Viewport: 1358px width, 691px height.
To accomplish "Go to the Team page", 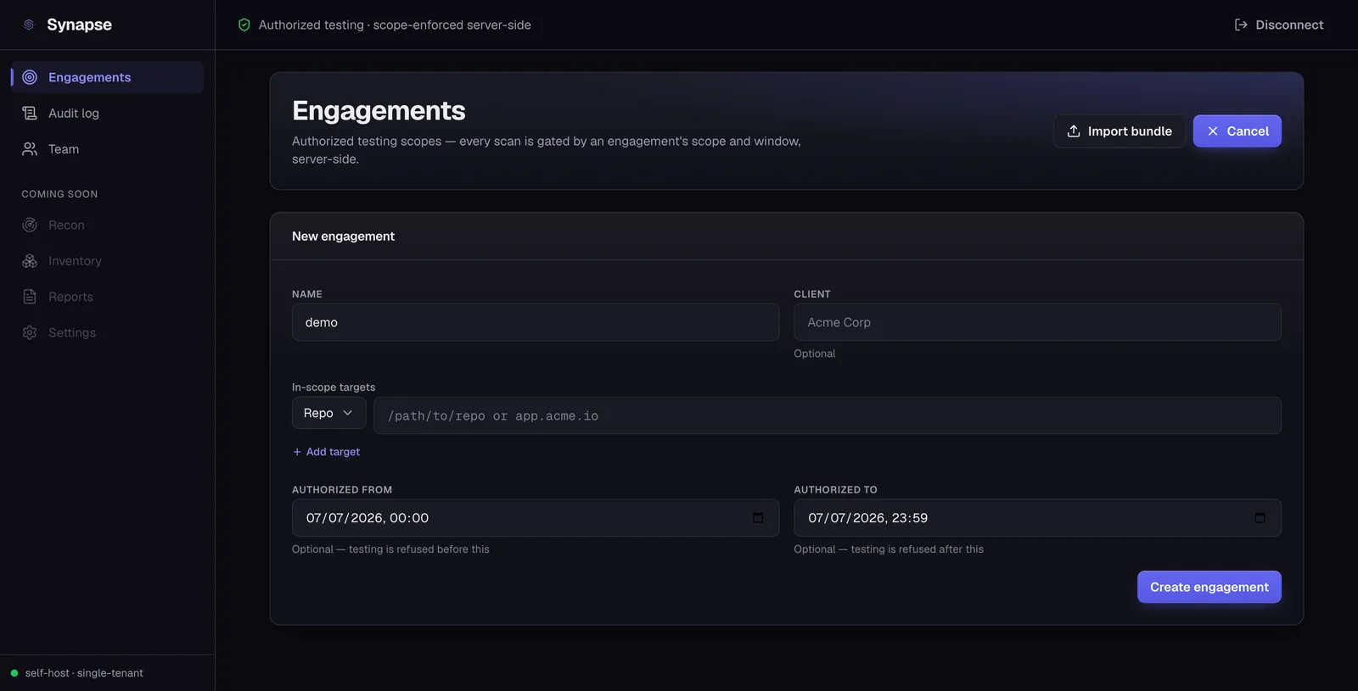I will [107, 149].
